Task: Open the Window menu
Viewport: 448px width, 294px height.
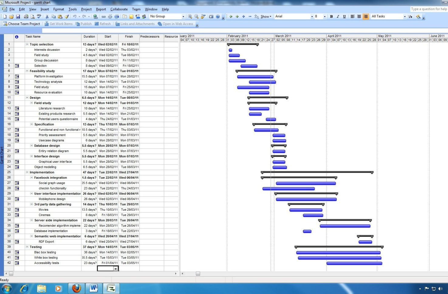Action: point(151,9)
